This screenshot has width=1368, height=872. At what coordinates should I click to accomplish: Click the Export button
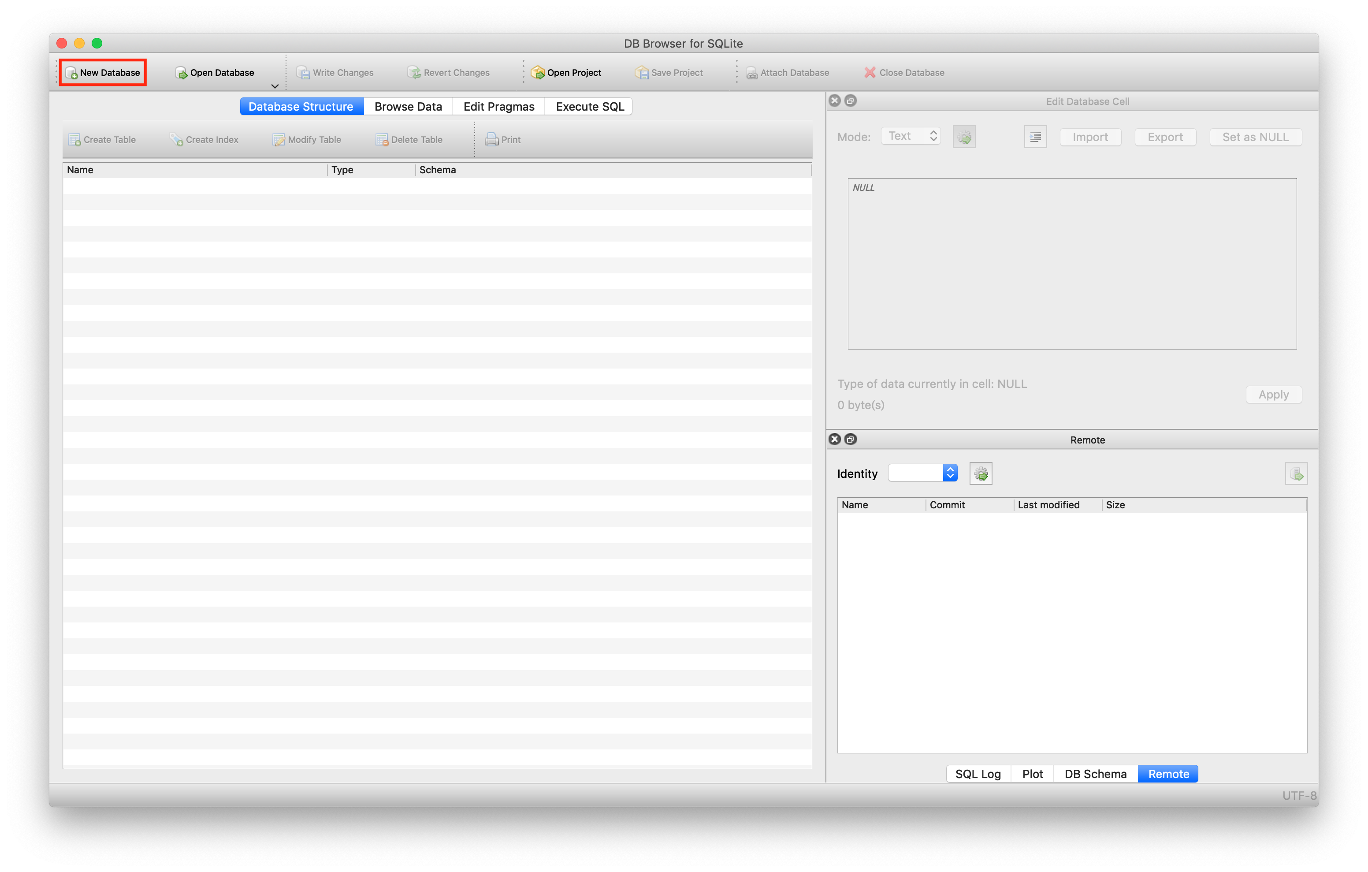(1165, 137)
